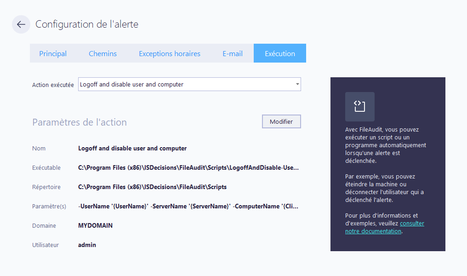467x276 pixels.
Task: Click the Exécutable field label
Action: 46,167
